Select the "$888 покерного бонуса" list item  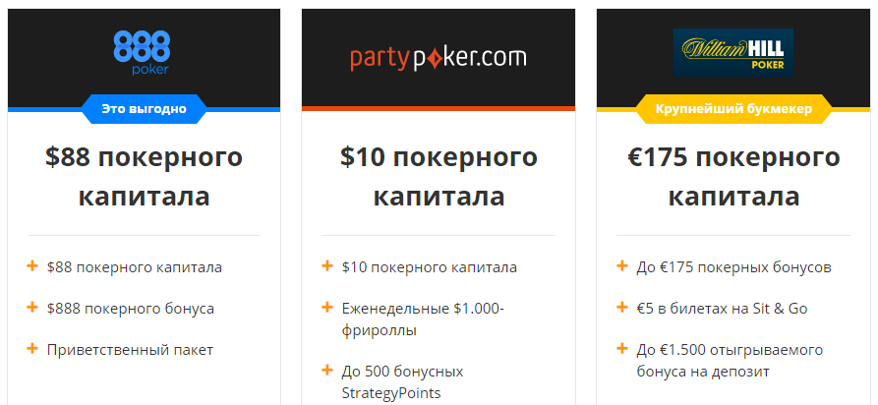(130, 309)
